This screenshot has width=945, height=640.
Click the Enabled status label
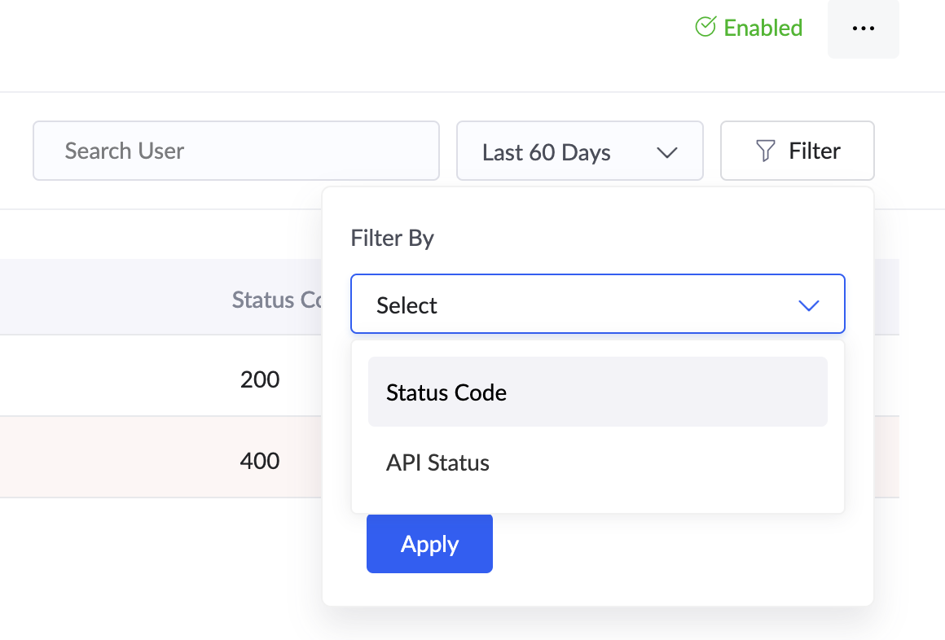tap(763, 28)
